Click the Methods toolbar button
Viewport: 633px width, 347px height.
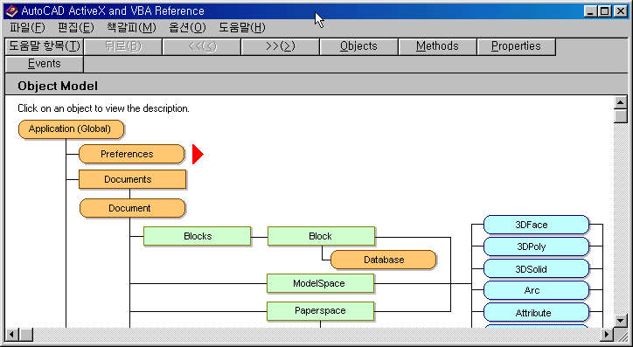coord(438,46)
